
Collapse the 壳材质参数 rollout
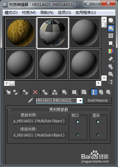click(x=59, y=110)
